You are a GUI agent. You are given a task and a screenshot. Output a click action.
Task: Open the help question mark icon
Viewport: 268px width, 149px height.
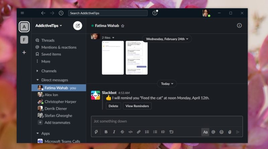tap(155, 13)
